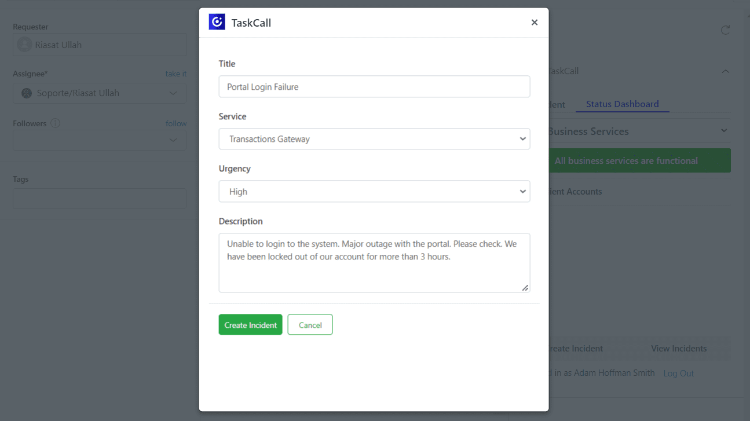Close the TaskCall dialog with the X
The height and width of the screenshot is (421, 750).
pos(535,23)
